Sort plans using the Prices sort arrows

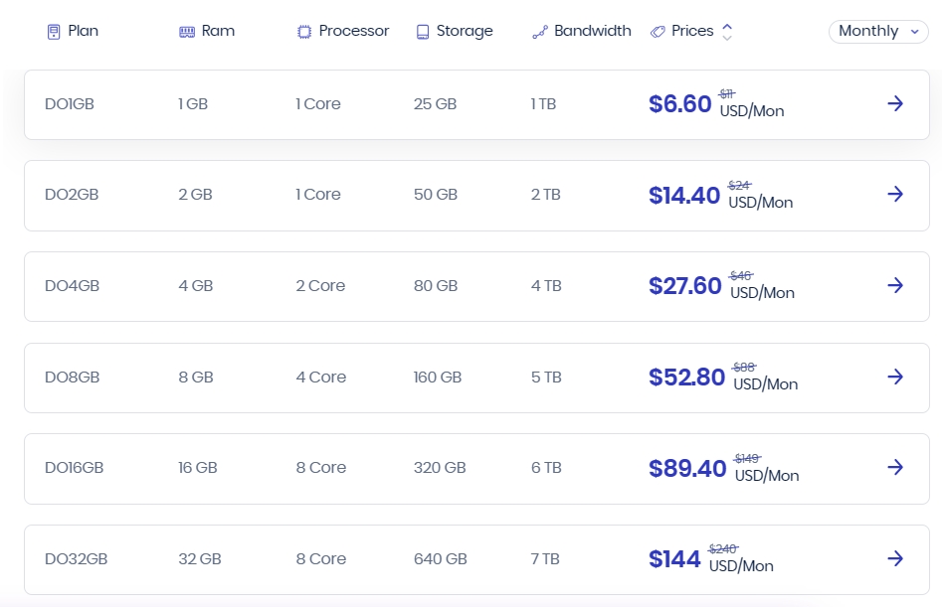[727, 32]
